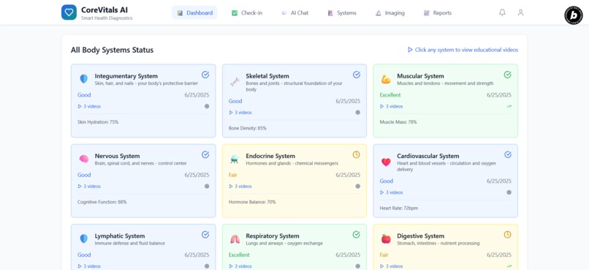589x270 pixels.
Task: Go to the Dashboard tab
Action: coord(194,12)
